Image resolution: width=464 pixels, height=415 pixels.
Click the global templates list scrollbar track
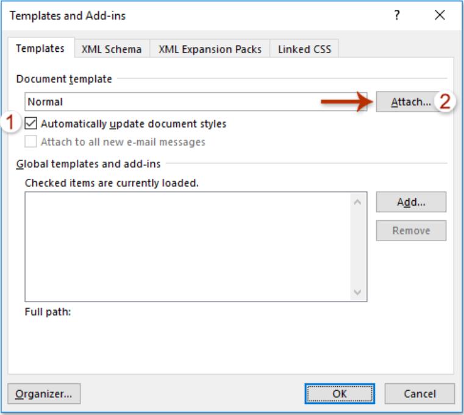[x=358, y=247]
